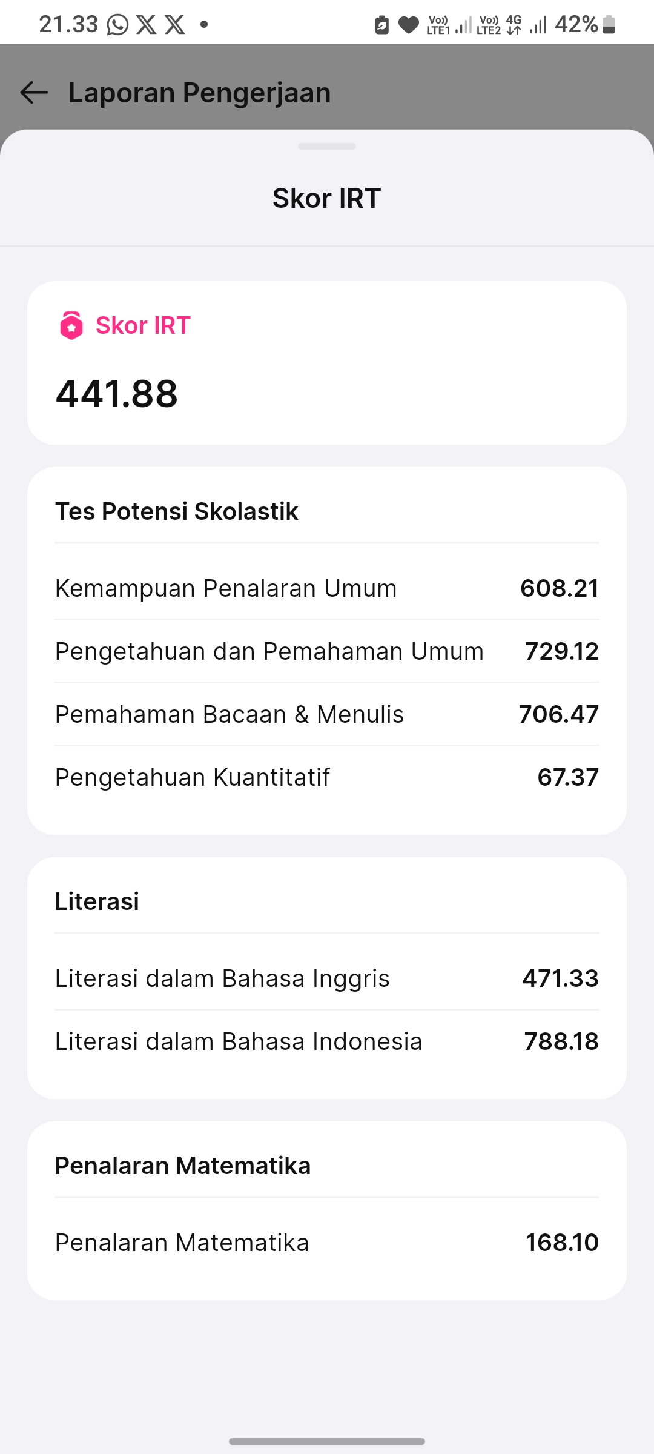Tap the heart icon in the status bar

pyautogui.click(x=409, y=25)
